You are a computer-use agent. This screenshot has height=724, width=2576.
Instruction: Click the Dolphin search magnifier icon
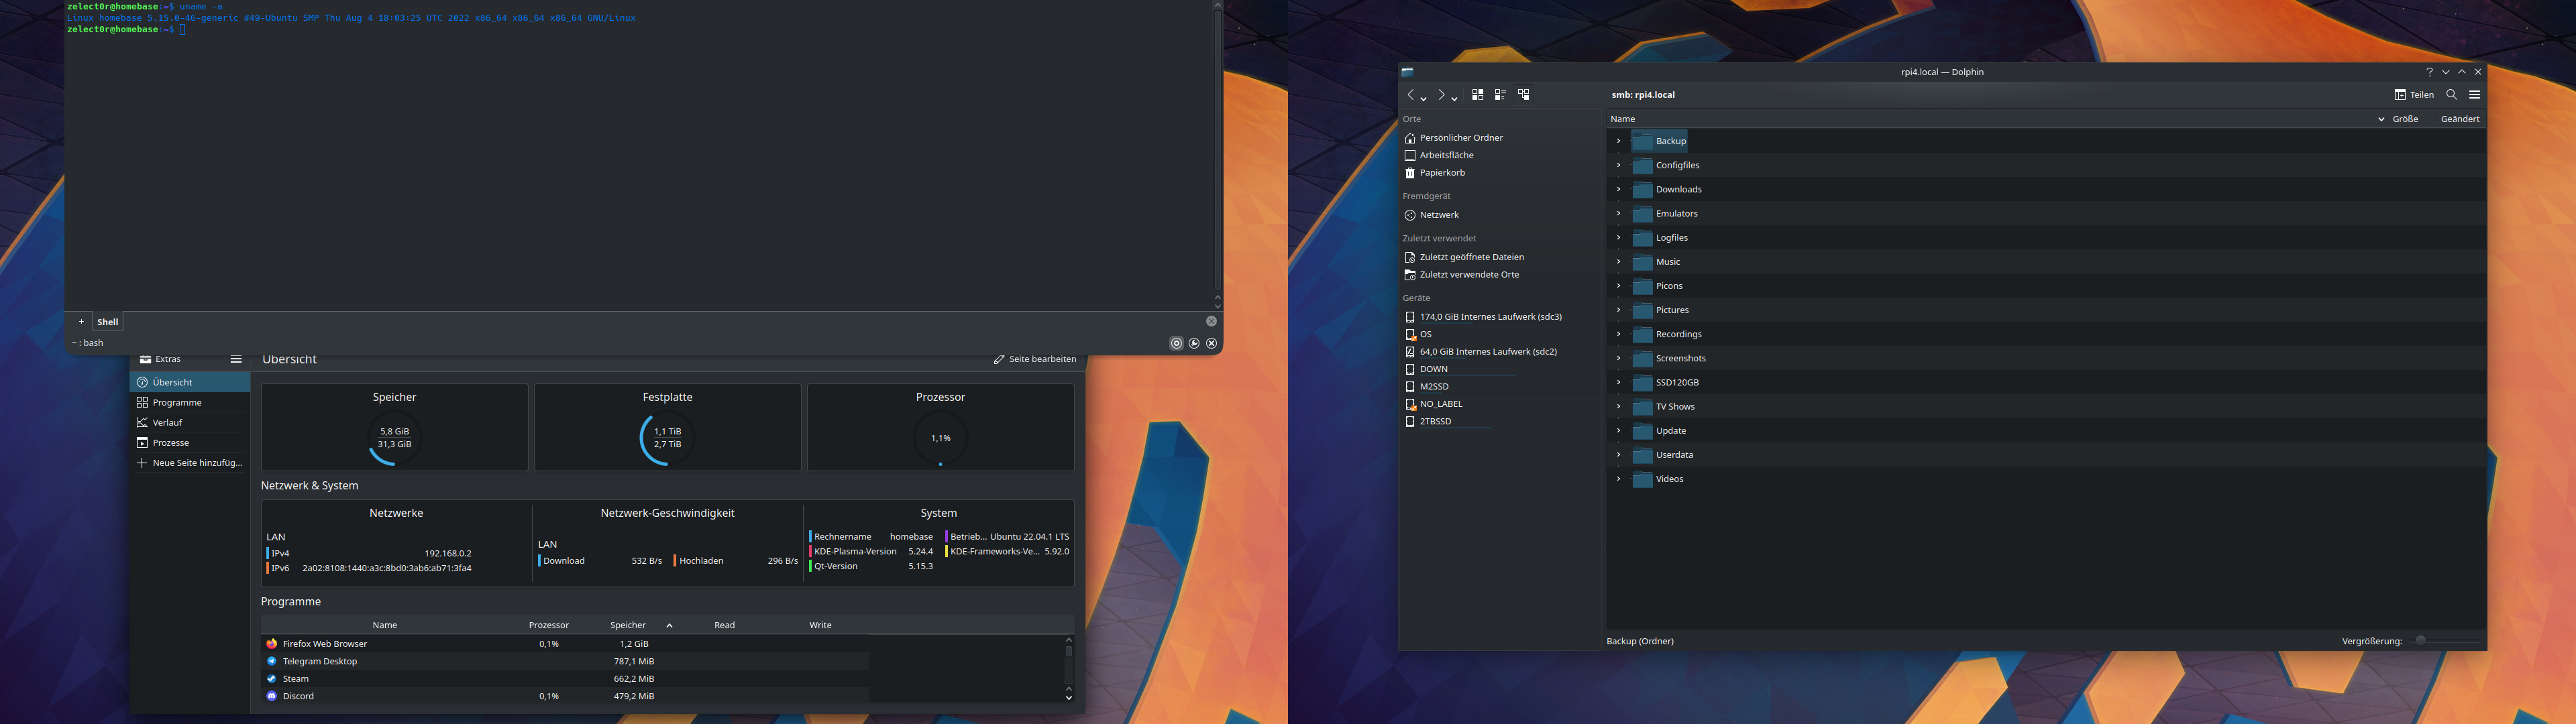[x=2451, y=95]
